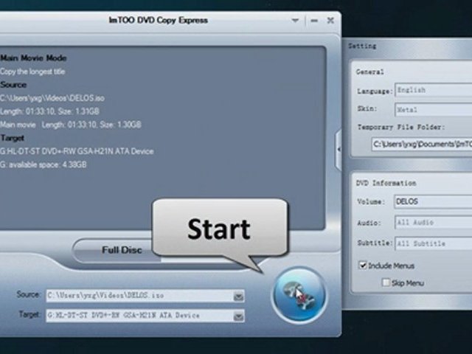Open the Subtitle selection box
Viewport: 472px width, 354px height.
pyautogui.click(x=432, y=243)
